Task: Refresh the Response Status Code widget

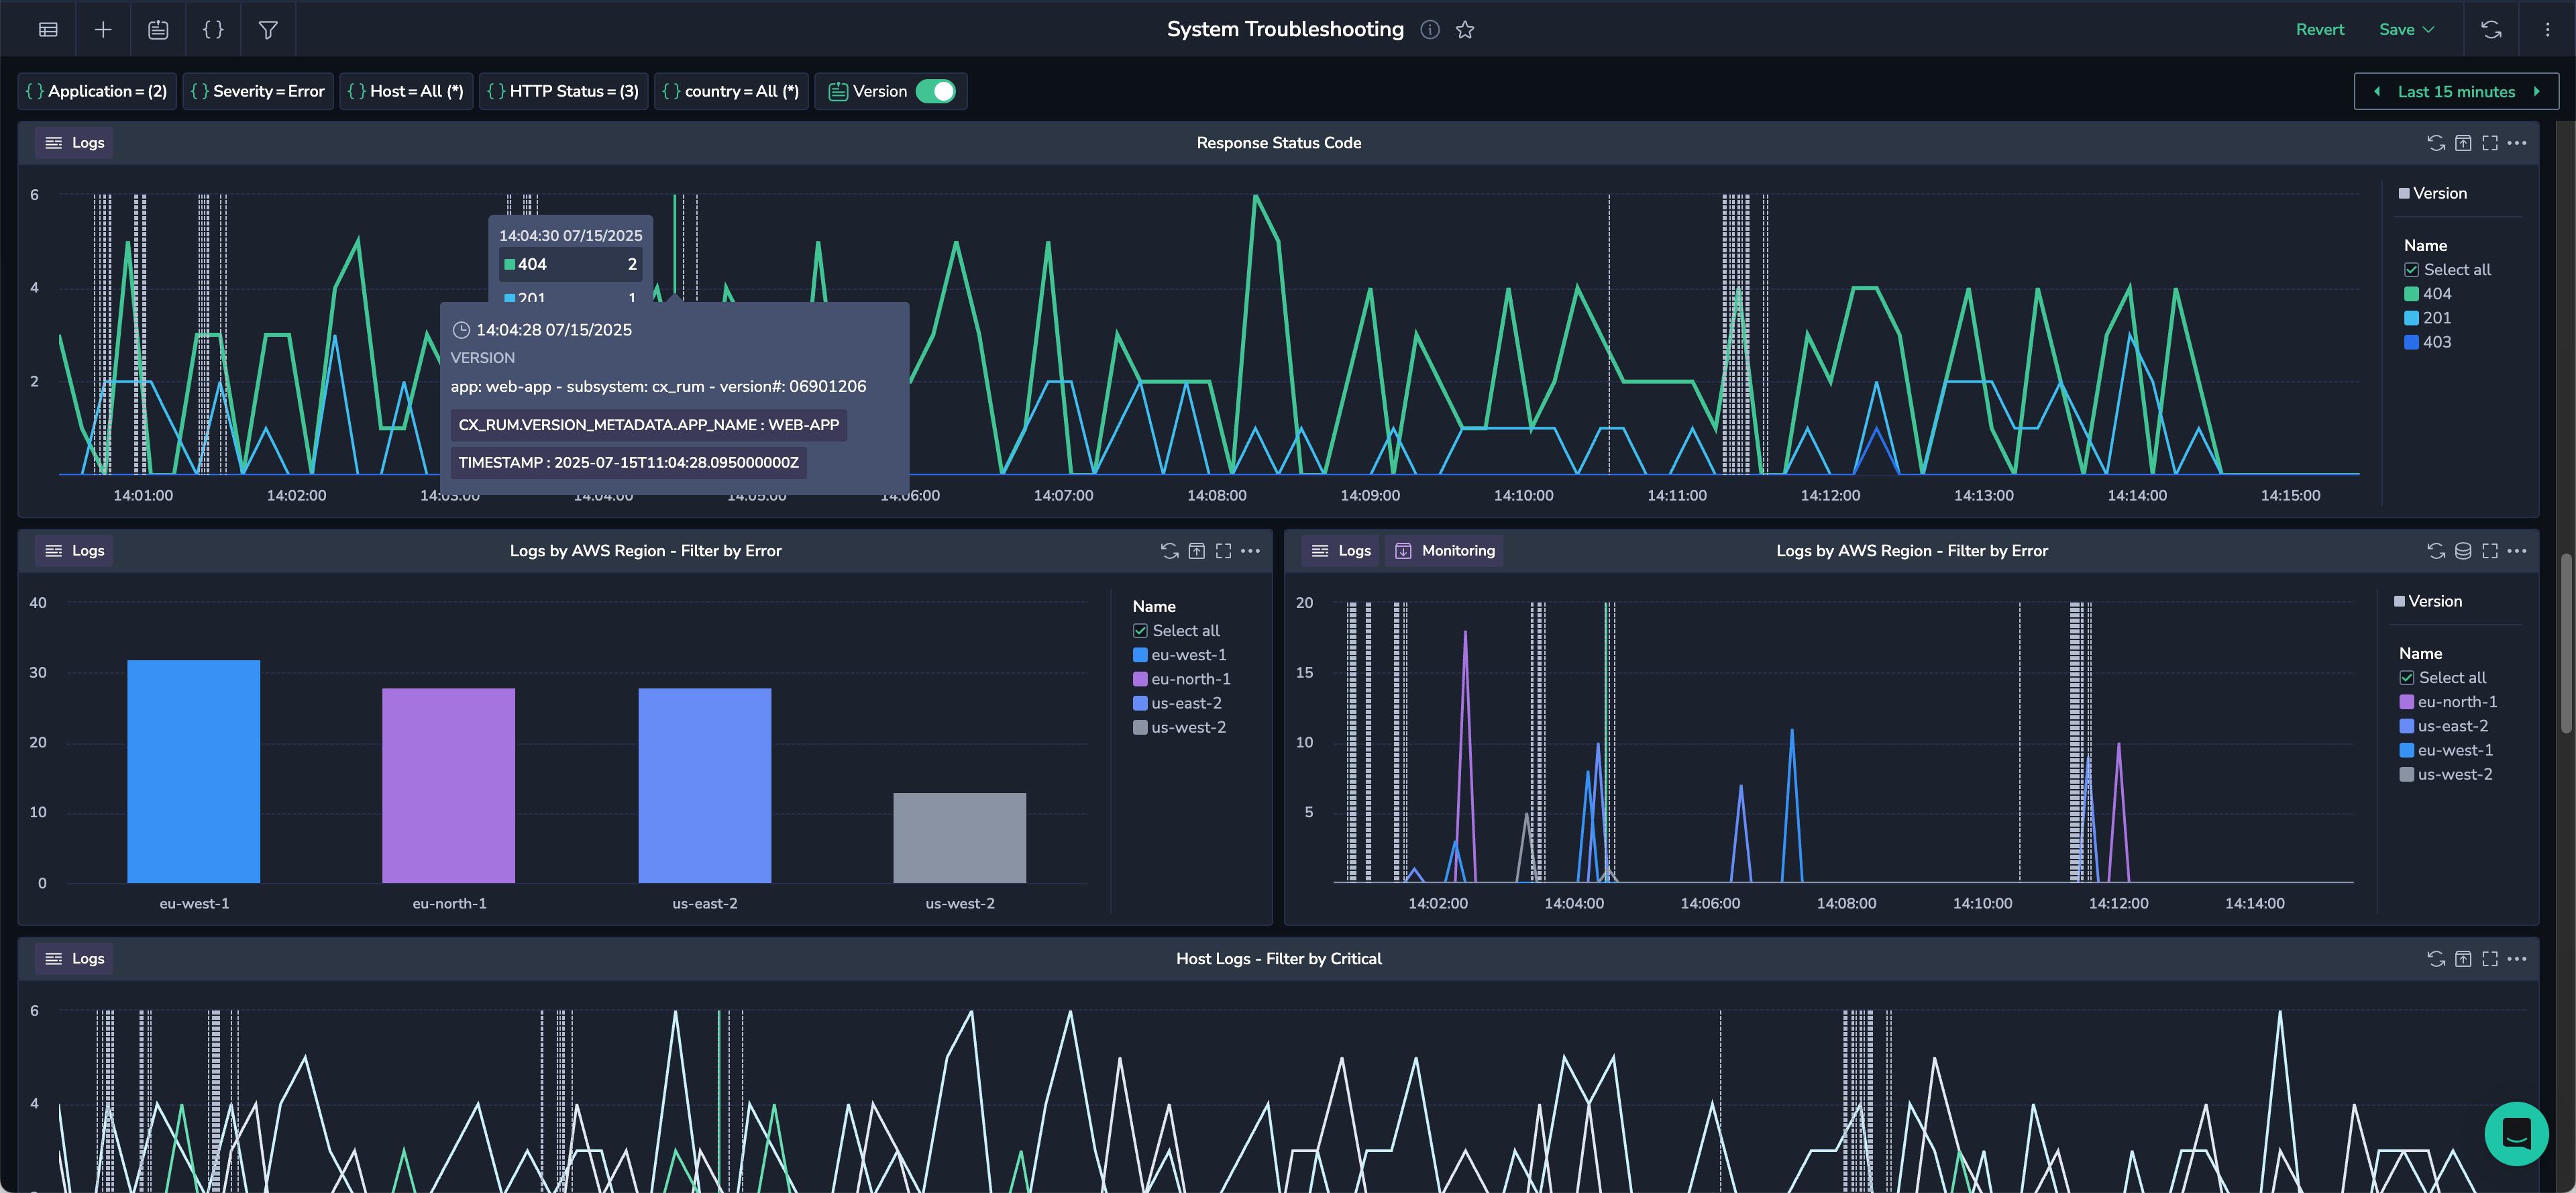Action: [x=2436, y=143]
